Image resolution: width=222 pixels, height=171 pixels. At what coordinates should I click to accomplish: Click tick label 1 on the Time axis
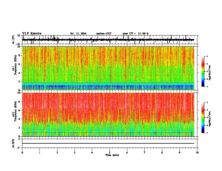click(x=40, y=153)
